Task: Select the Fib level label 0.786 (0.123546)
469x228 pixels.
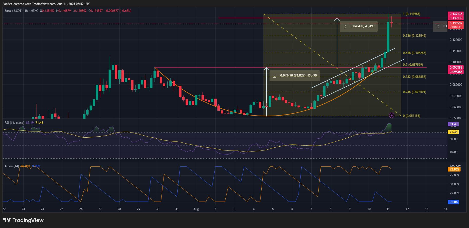Action: 415,36
